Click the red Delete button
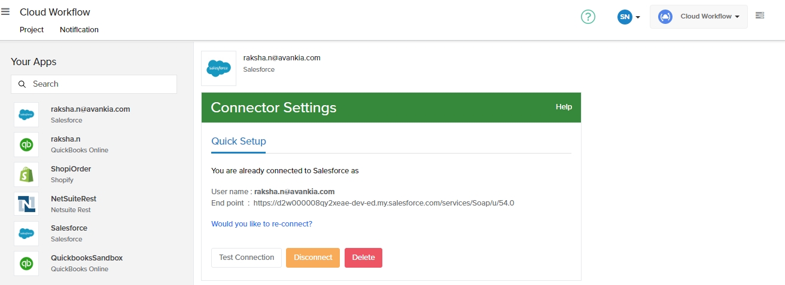Screen dimensions: 785x285 [363, 258]
